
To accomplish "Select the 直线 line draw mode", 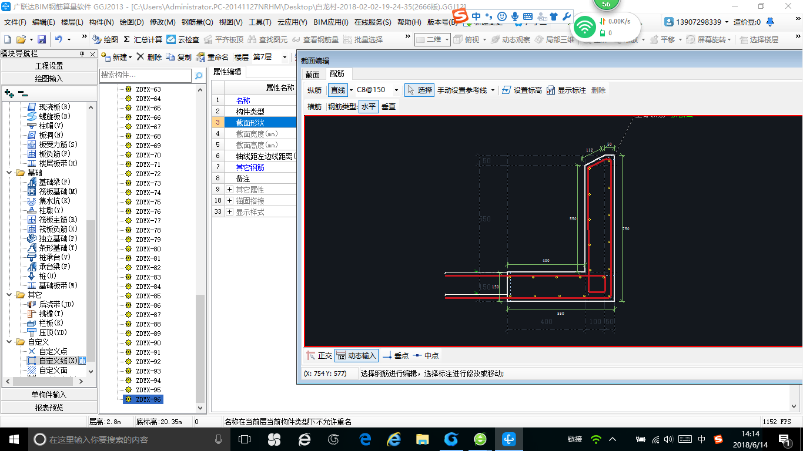I will coord(338,90).
